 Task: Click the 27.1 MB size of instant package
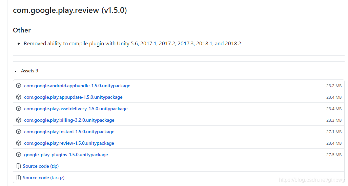point(334,132)
